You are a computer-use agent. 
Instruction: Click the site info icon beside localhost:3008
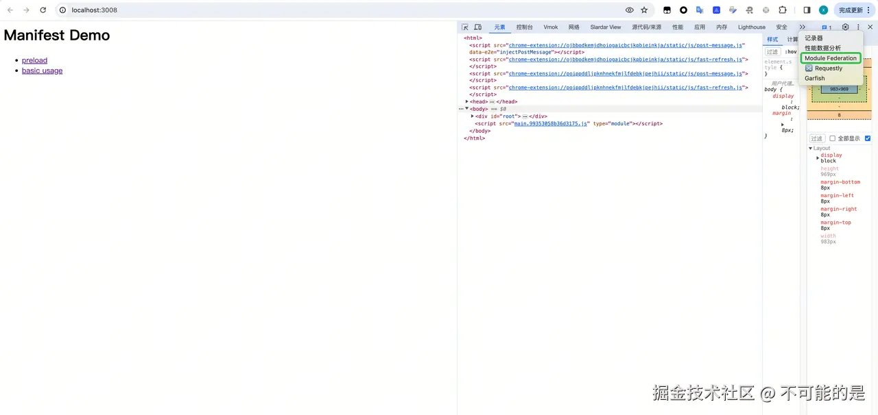pyautogui.click(x=62, y=10)
